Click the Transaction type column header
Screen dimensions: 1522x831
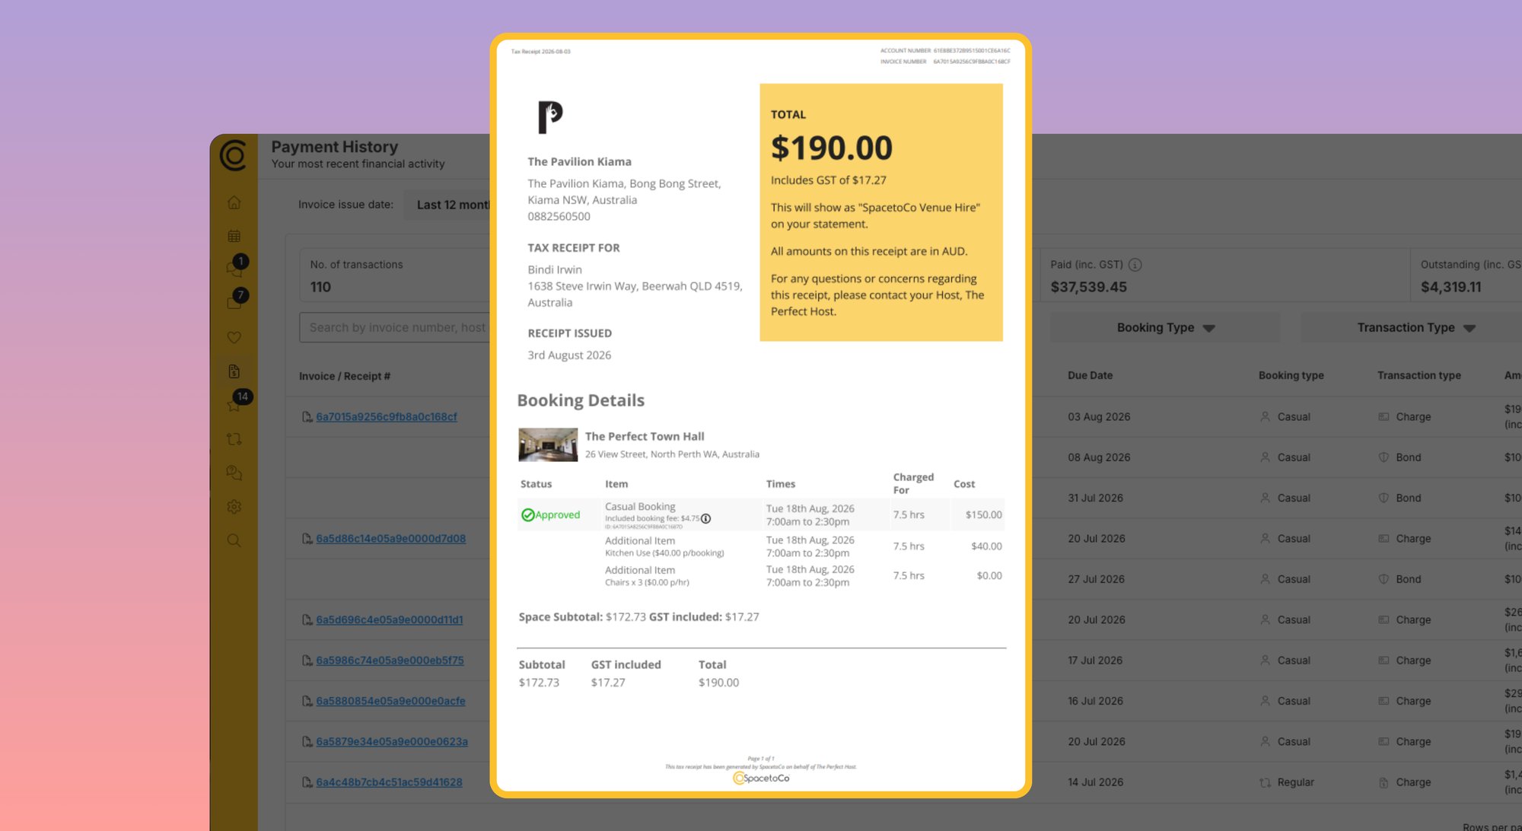point(1419,376)
